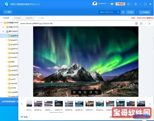Click the last rotate icon in viewer toolbar
This screenshot has height=121, width=154.
coord(96,92)
